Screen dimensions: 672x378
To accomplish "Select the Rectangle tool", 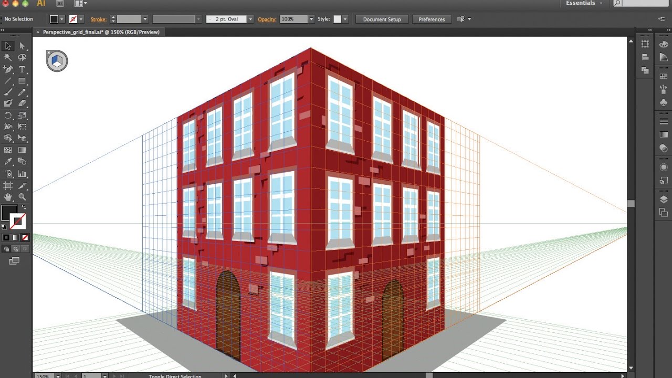I will pyautogui.click(x=22, y=81).
